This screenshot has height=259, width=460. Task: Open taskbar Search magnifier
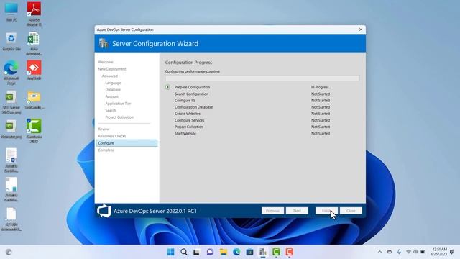coord(184,252)
